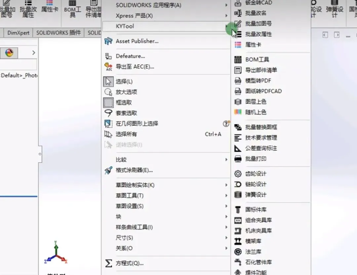Image resolution: width=357 pixels, height=275 pixels.
Task: Click 弹簧设计 ribbon toolbar button
Action: [335, 9]
